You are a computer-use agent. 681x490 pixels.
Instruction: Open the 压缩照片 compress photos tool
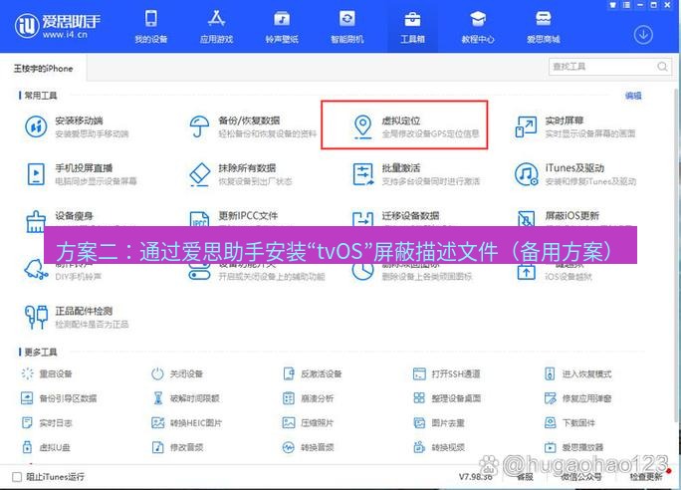(x=308, y=422)
